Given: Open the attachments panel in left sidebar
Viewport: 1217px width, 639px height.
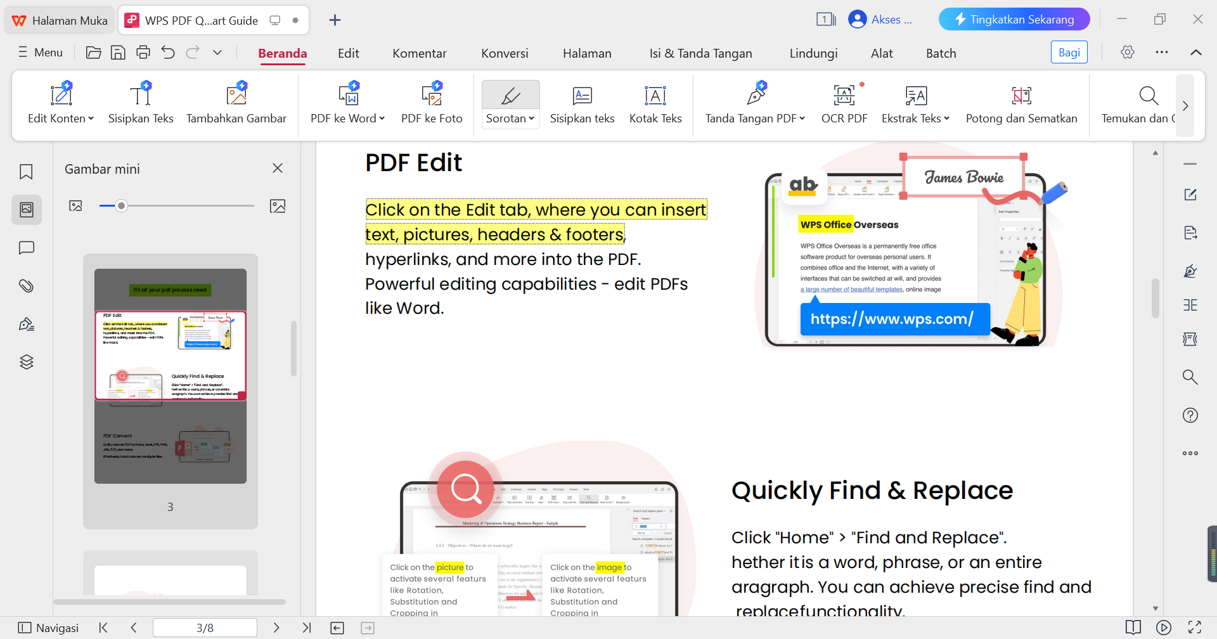Looking at the screenshot, I should [x=26, y=285].
